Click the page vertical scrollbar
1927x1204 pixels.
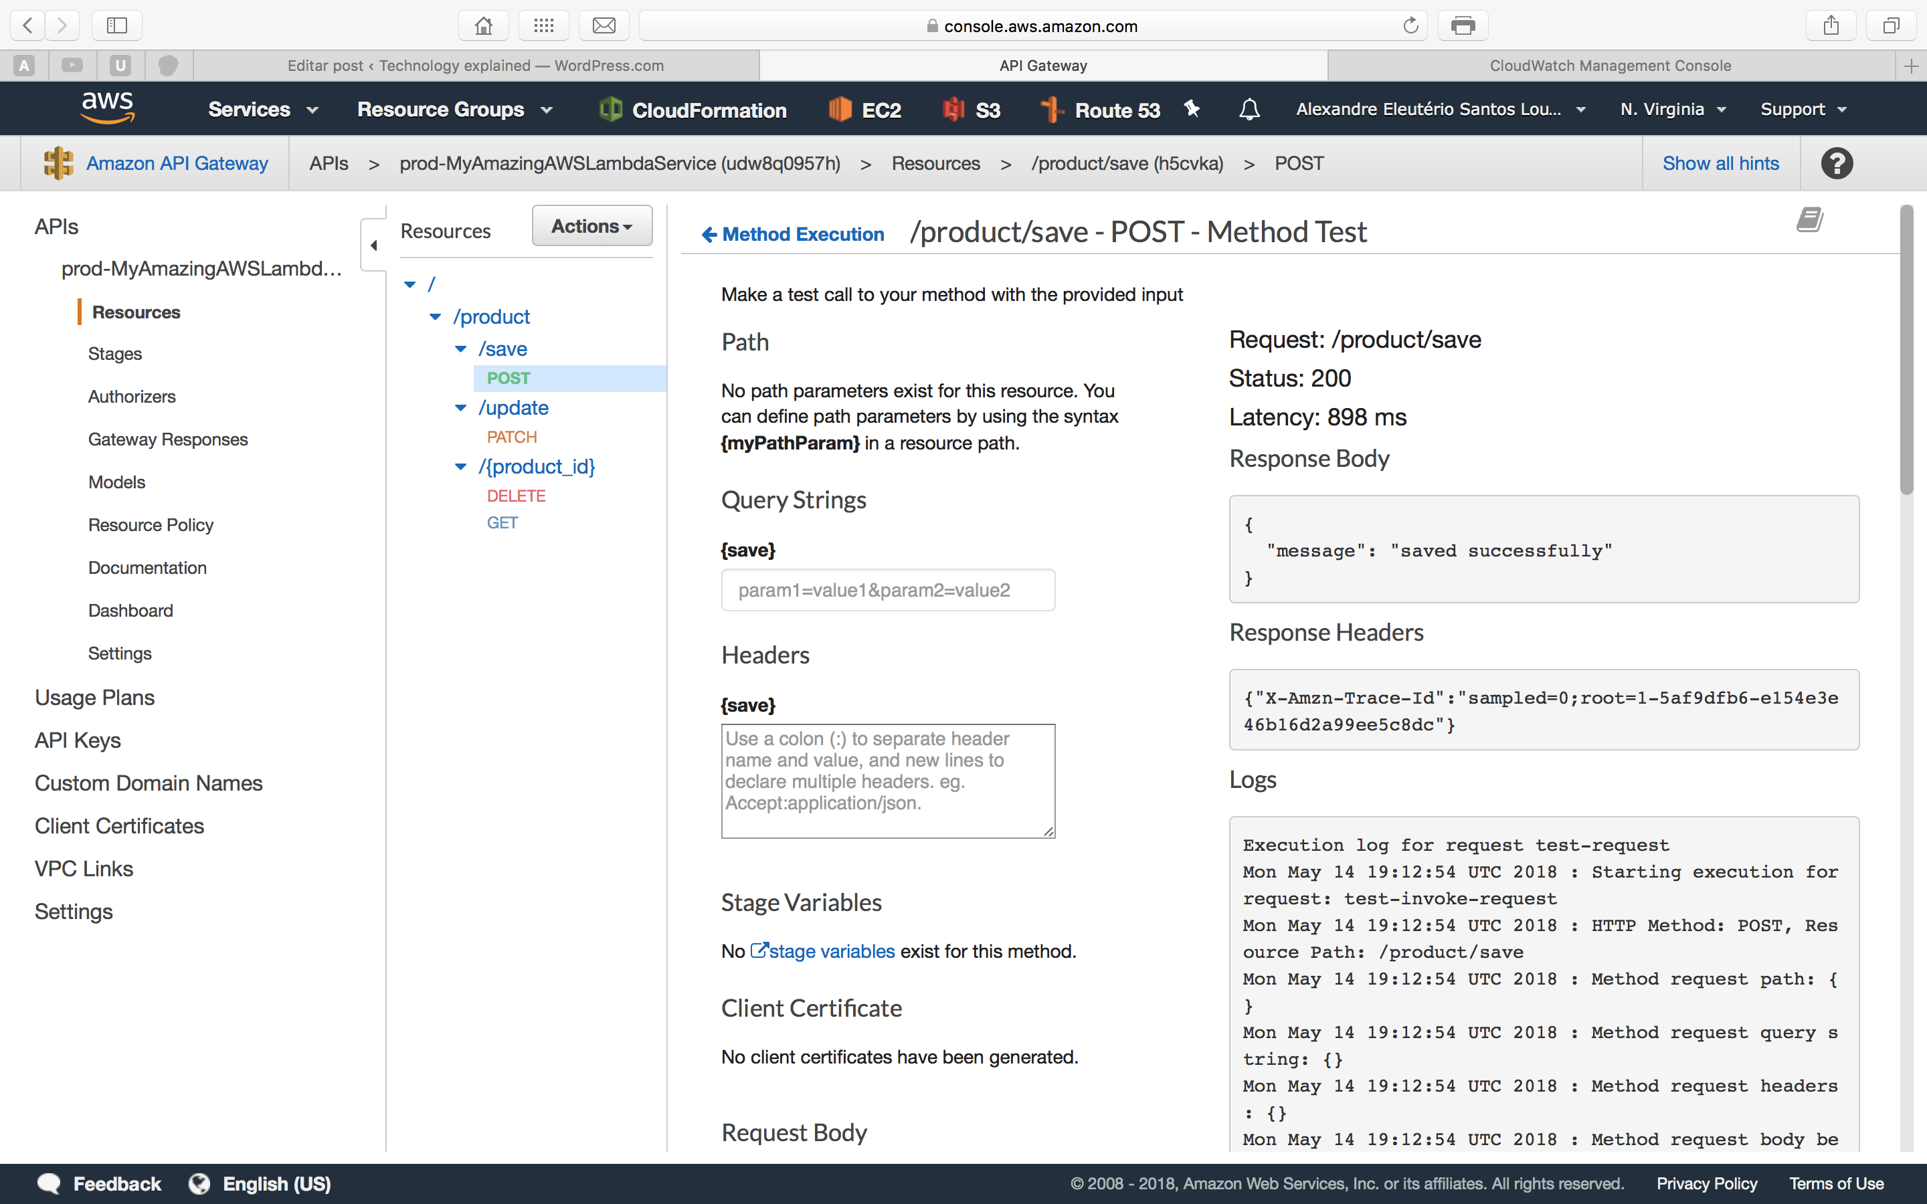pos(1906,350)
